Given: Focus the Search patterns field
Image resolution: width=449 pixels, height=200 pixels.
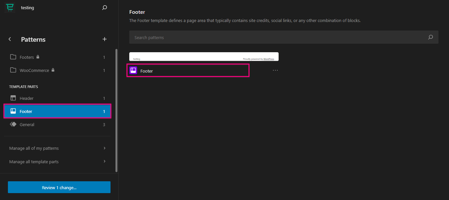Looking at the screenshot, I should tap(284, 37).
